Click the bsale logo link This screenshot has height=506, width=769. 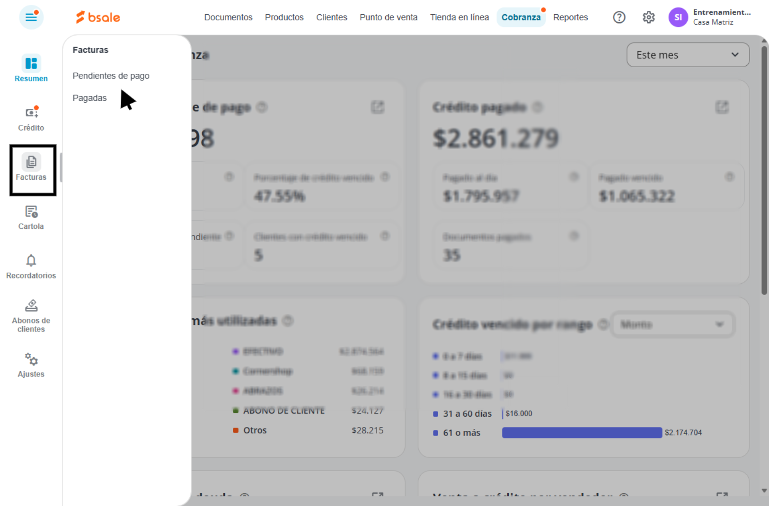pos(98,17)
